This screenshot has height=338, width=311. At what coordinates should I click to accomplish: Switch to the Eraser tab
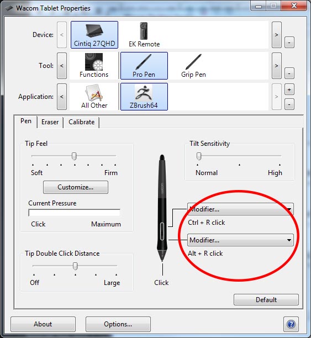[50, 122]
